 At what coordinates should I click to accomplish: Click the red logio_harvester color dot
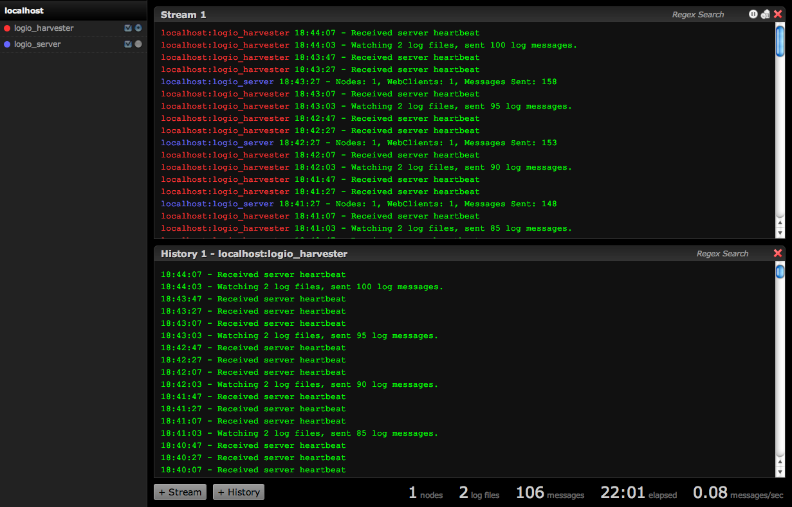[7, 28]
